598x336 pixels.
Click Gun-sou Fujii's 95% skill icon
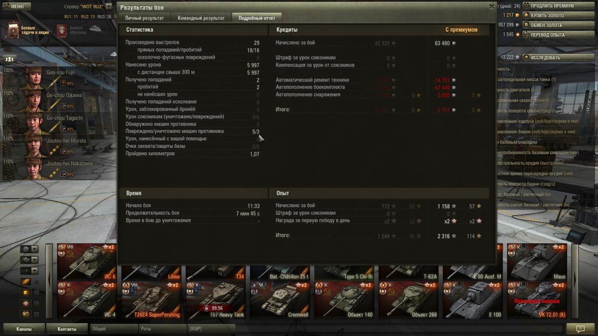click(63, 84)
